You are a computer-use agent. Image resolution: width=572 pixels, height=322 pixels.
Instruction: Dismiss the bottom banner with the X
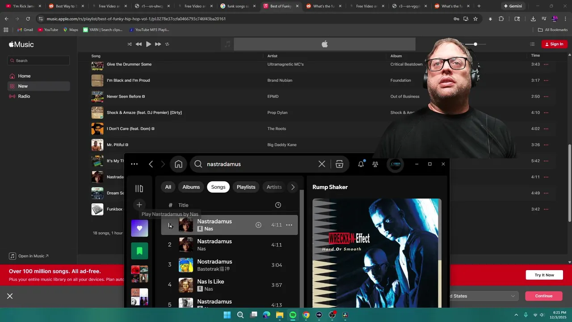tap(10, 296)
